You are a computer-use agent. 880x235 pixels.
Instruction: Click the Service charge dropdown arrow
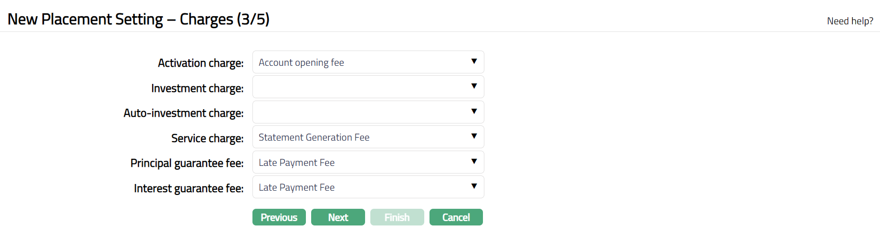[x=474, y=136]
